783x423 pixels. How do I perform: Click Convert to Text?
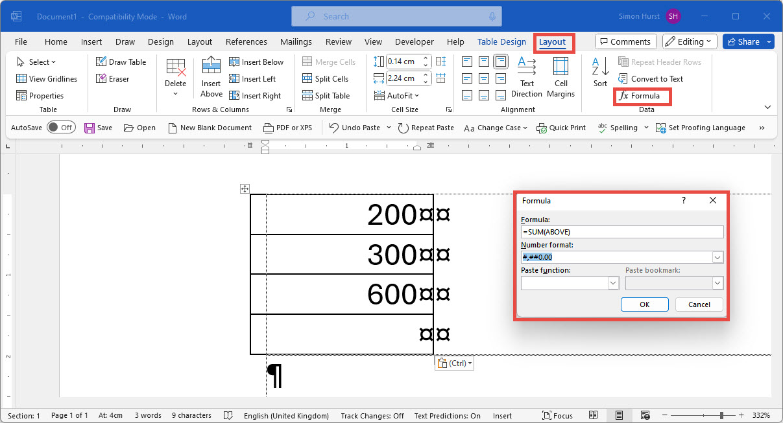tap(651, 79)
